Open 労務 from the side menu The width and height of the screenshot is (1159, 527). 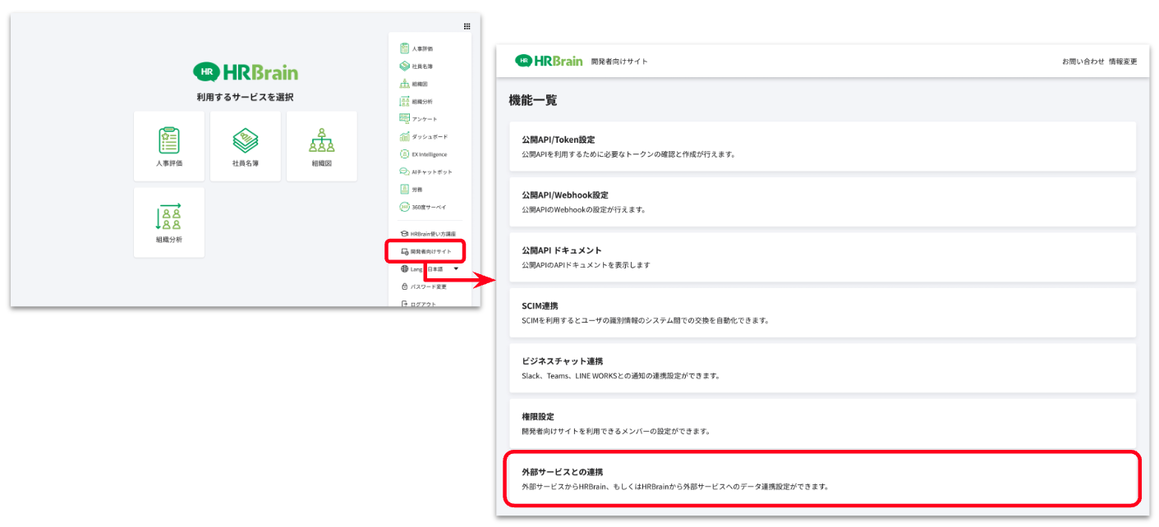[416, 190]
